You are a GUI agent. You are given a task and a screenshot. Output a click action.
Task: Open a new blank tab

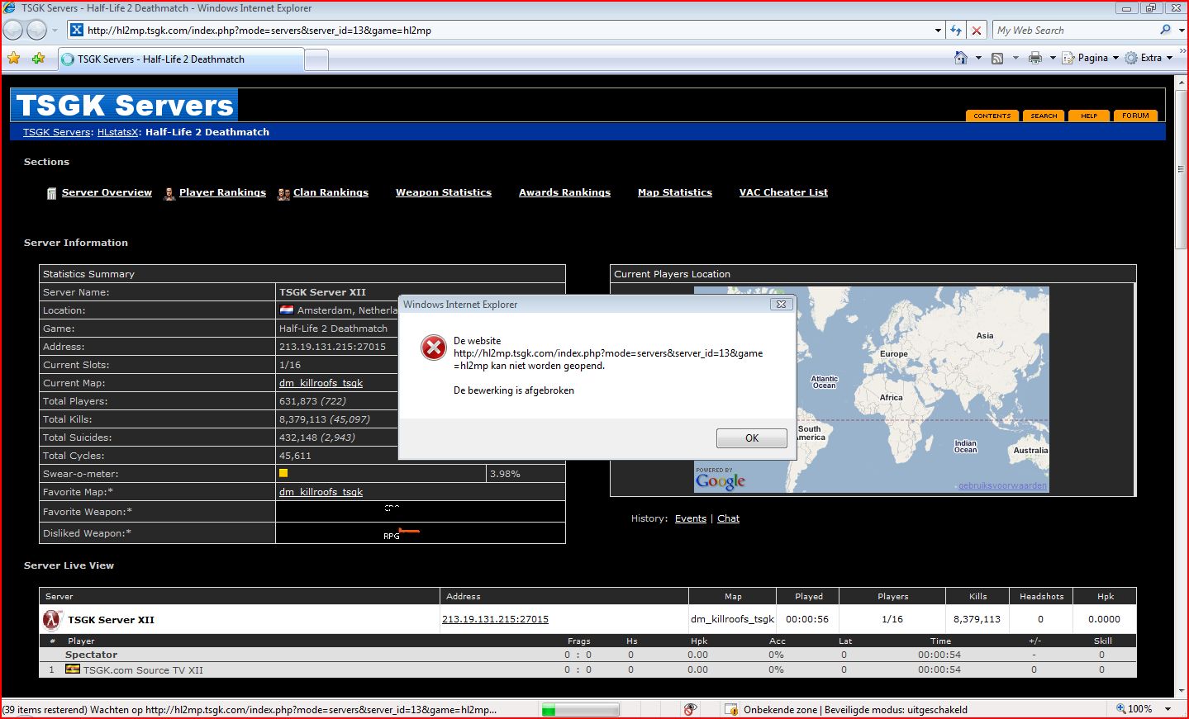click(x=316, y=59)
